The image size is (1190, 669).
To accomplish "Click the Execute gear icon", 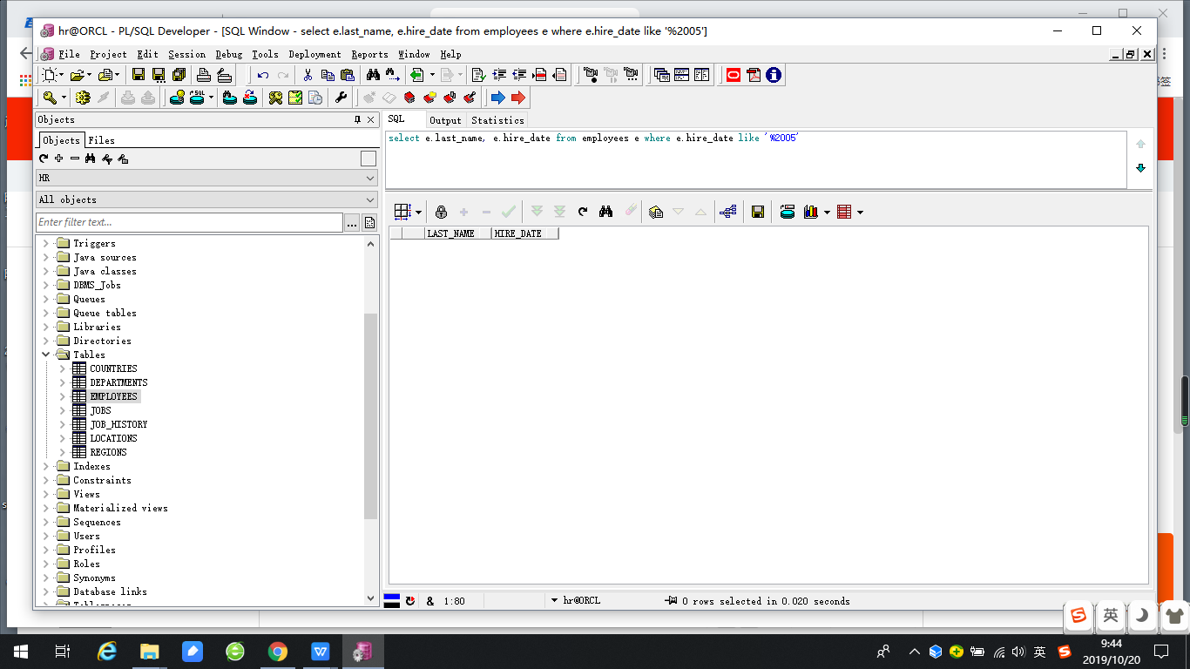I will pyautogui.click(x=83, y=98).
